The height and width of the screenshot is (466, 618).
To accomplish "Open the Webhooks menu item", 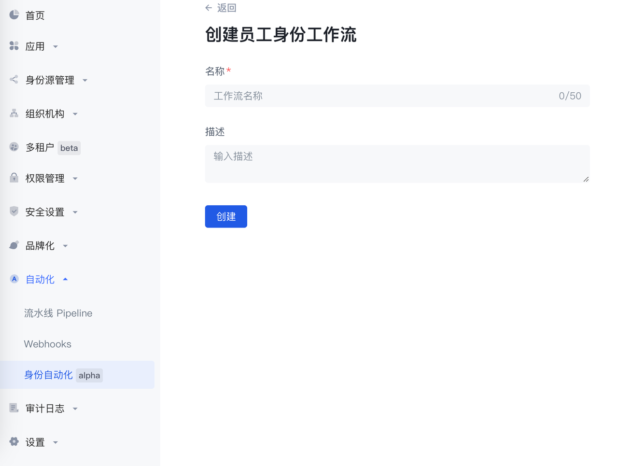I will pyautogui.click(x=47, y=344).
